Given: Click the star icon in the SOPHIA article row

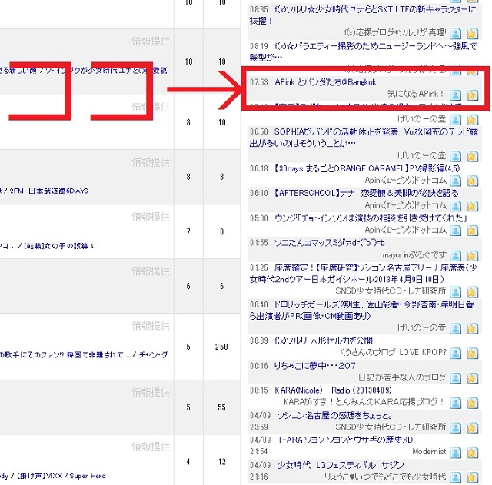Looking at the screenshot, I should tap(472, 156).
